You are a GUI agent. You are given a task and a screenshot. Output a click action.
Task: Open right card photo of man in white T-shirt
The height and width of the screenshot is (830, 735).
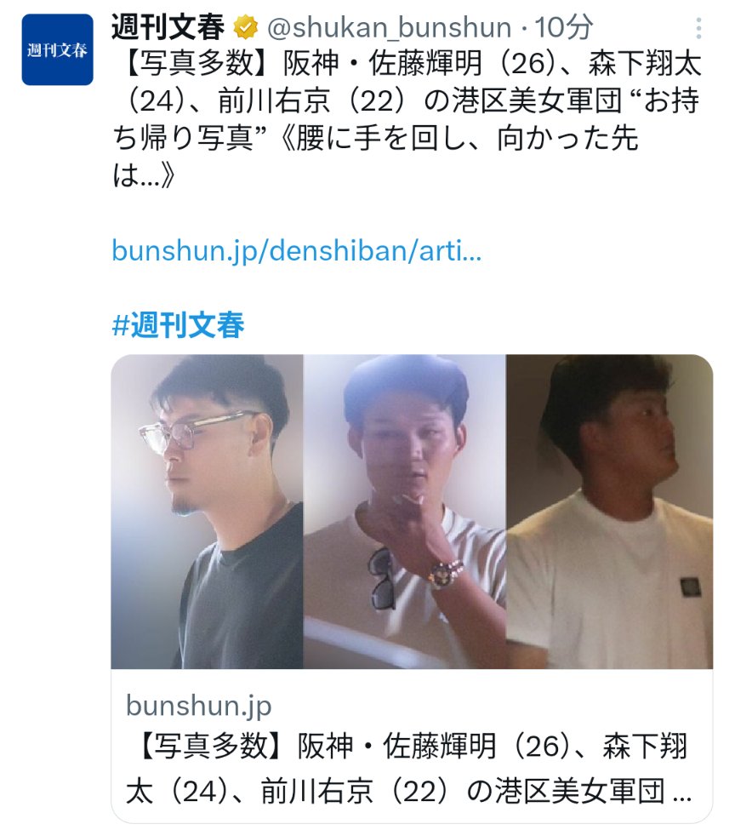610,512
